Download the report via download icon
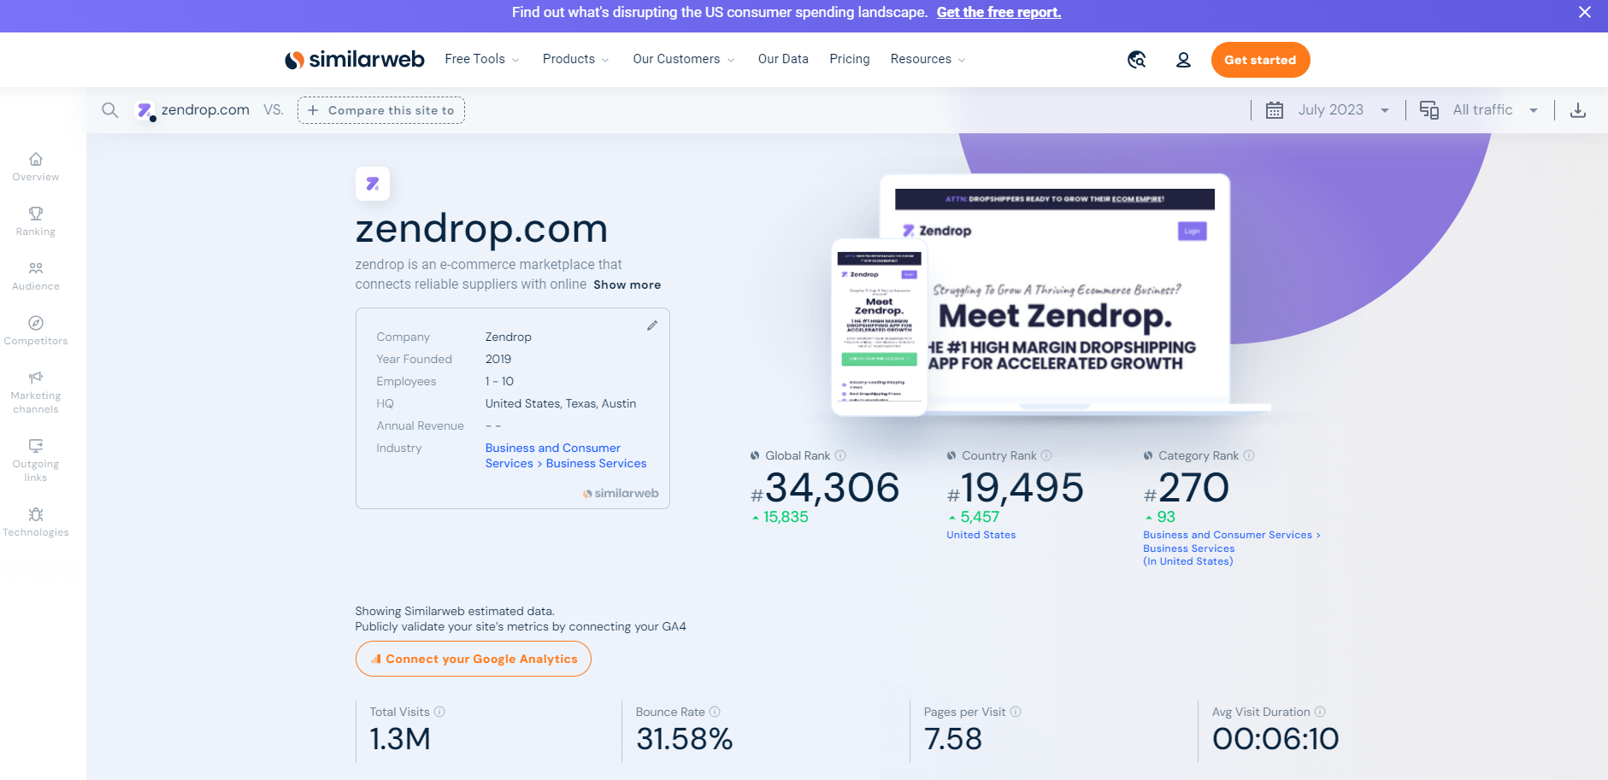Image resolution: width=1608 pixels, height=780 pixels. point(1578,110)
